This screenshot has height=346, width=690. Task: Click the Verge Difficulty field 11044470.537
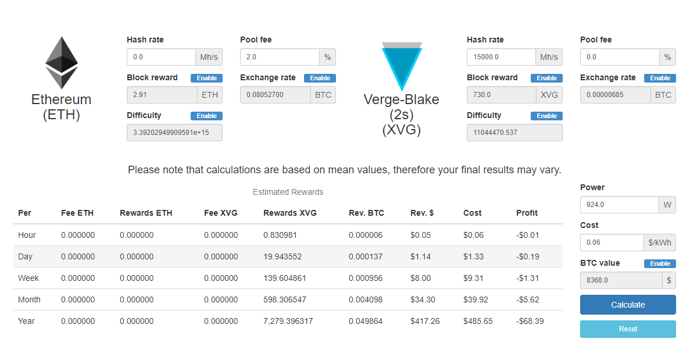(x=515, y=133)
